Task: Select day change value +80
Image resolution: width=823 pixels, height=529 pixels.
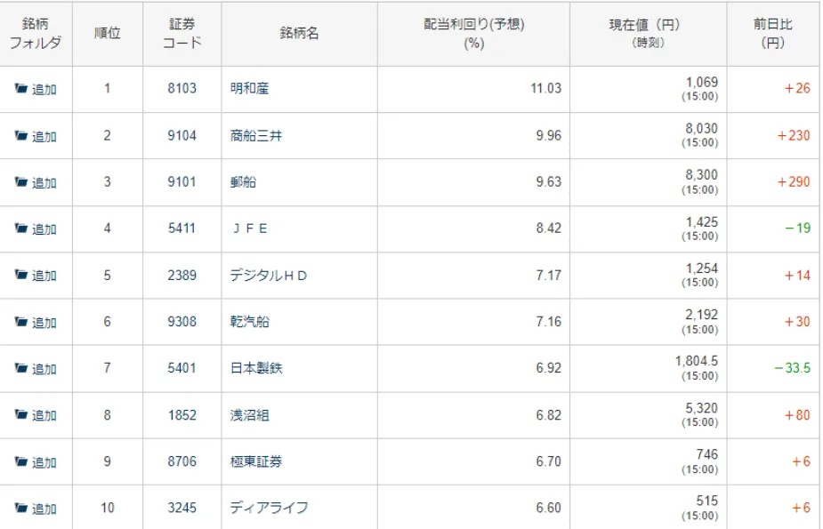Action: click(797, 415)
